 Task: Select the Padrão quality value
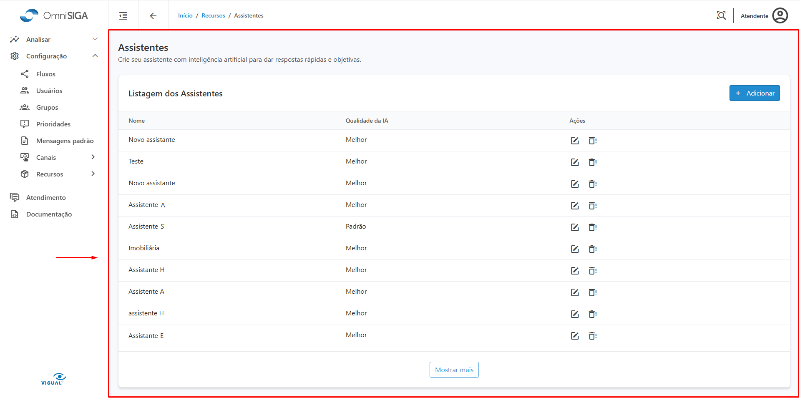pyautogui.click(x=356, y=227)
